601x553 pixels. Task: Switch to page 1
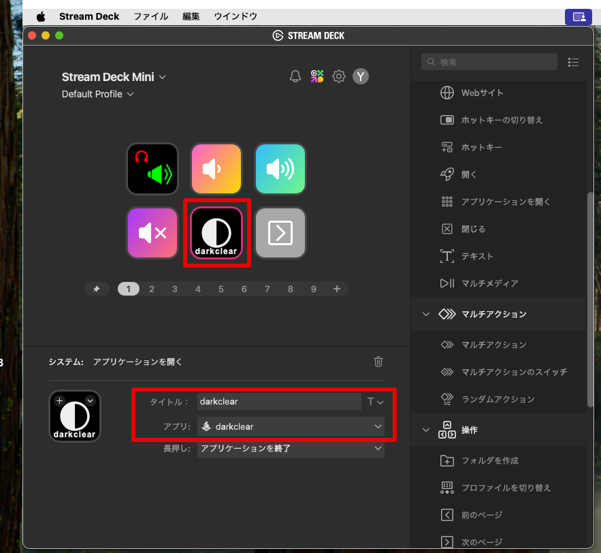(129, 289)
